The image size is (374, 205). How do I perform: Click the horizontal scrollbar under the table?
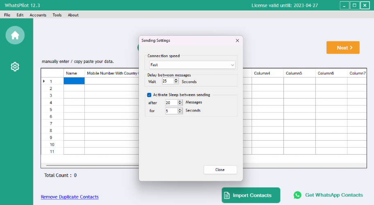tap(93, 165)
